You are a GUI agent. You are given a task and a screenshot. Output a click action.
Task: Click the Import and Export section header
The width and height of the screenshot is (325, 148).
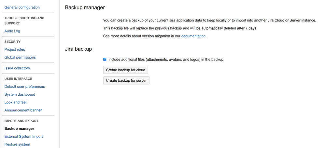coord(21,121)
